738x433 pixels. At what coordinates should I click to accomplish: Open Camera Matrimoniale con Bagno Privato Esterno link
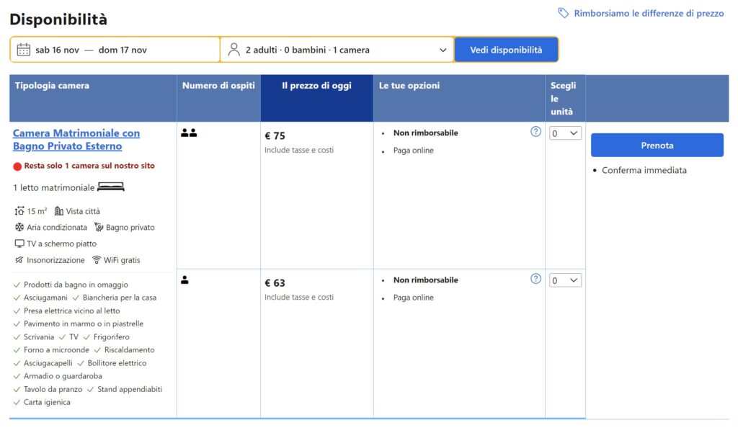pos(76,140)
